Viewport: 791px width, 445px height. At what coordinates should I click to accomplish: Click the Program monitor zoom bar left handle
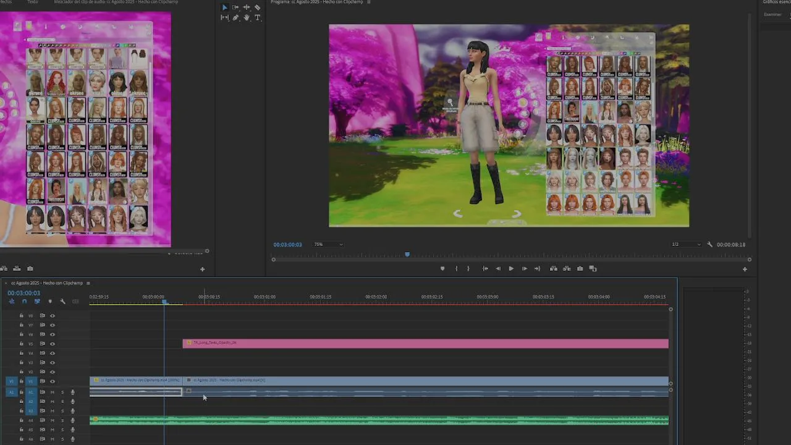click(273, 260)
